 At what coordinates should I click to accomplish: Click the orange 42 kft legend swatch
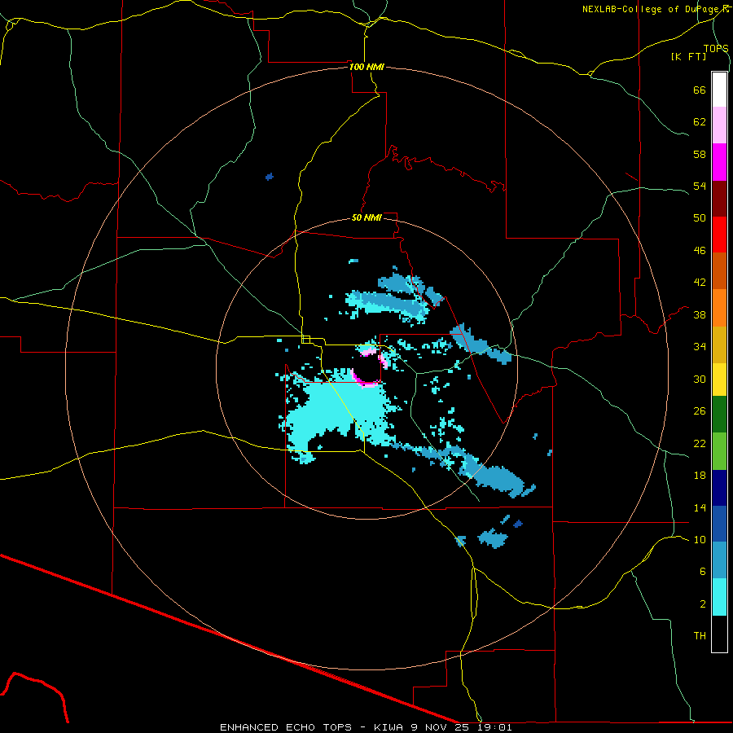coord(719,308)
